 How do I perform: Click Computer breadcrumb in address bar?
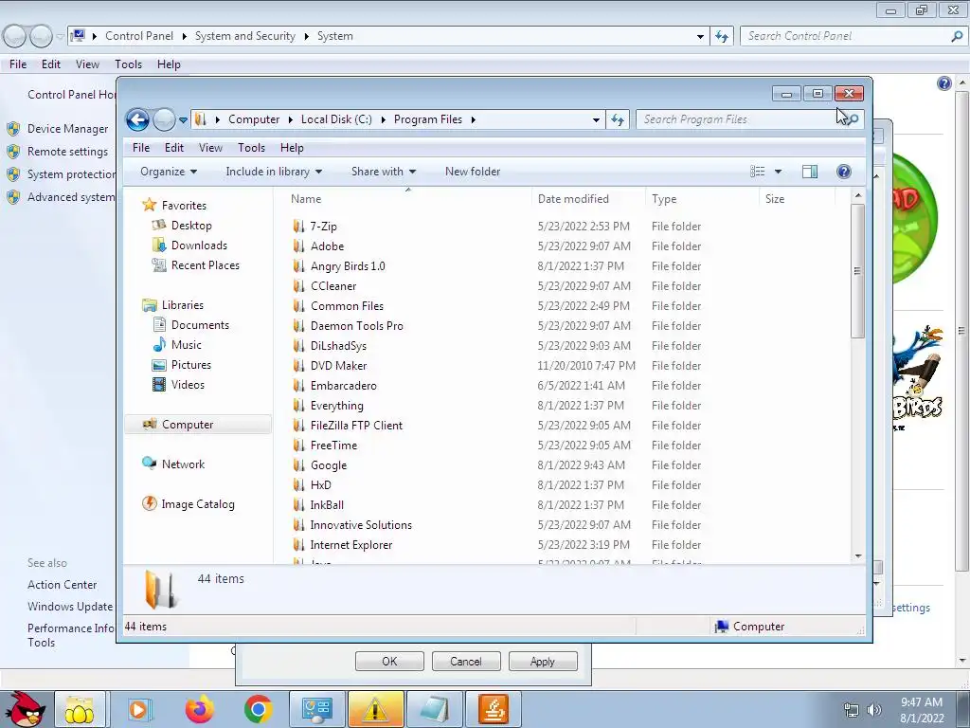pyautogui.click(x=254, y=119)
